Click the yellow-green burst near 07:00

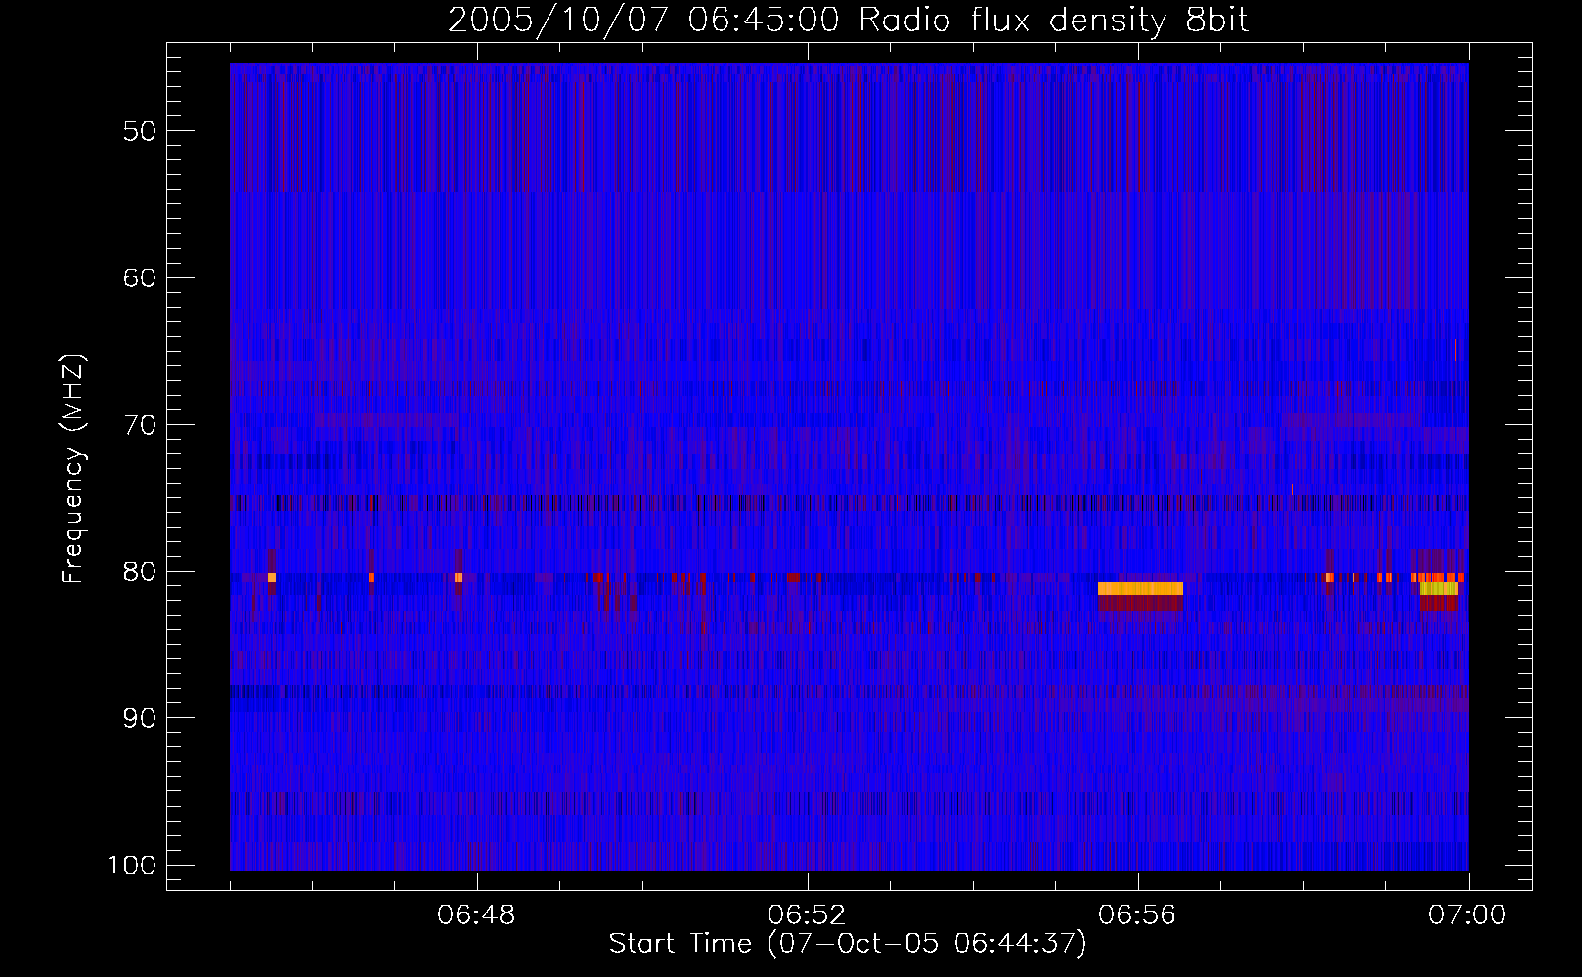click(x=1438, y=588)
